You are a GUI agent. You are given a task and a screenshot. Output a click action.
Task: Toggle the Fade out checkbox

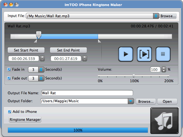click(x=9, y=78)
